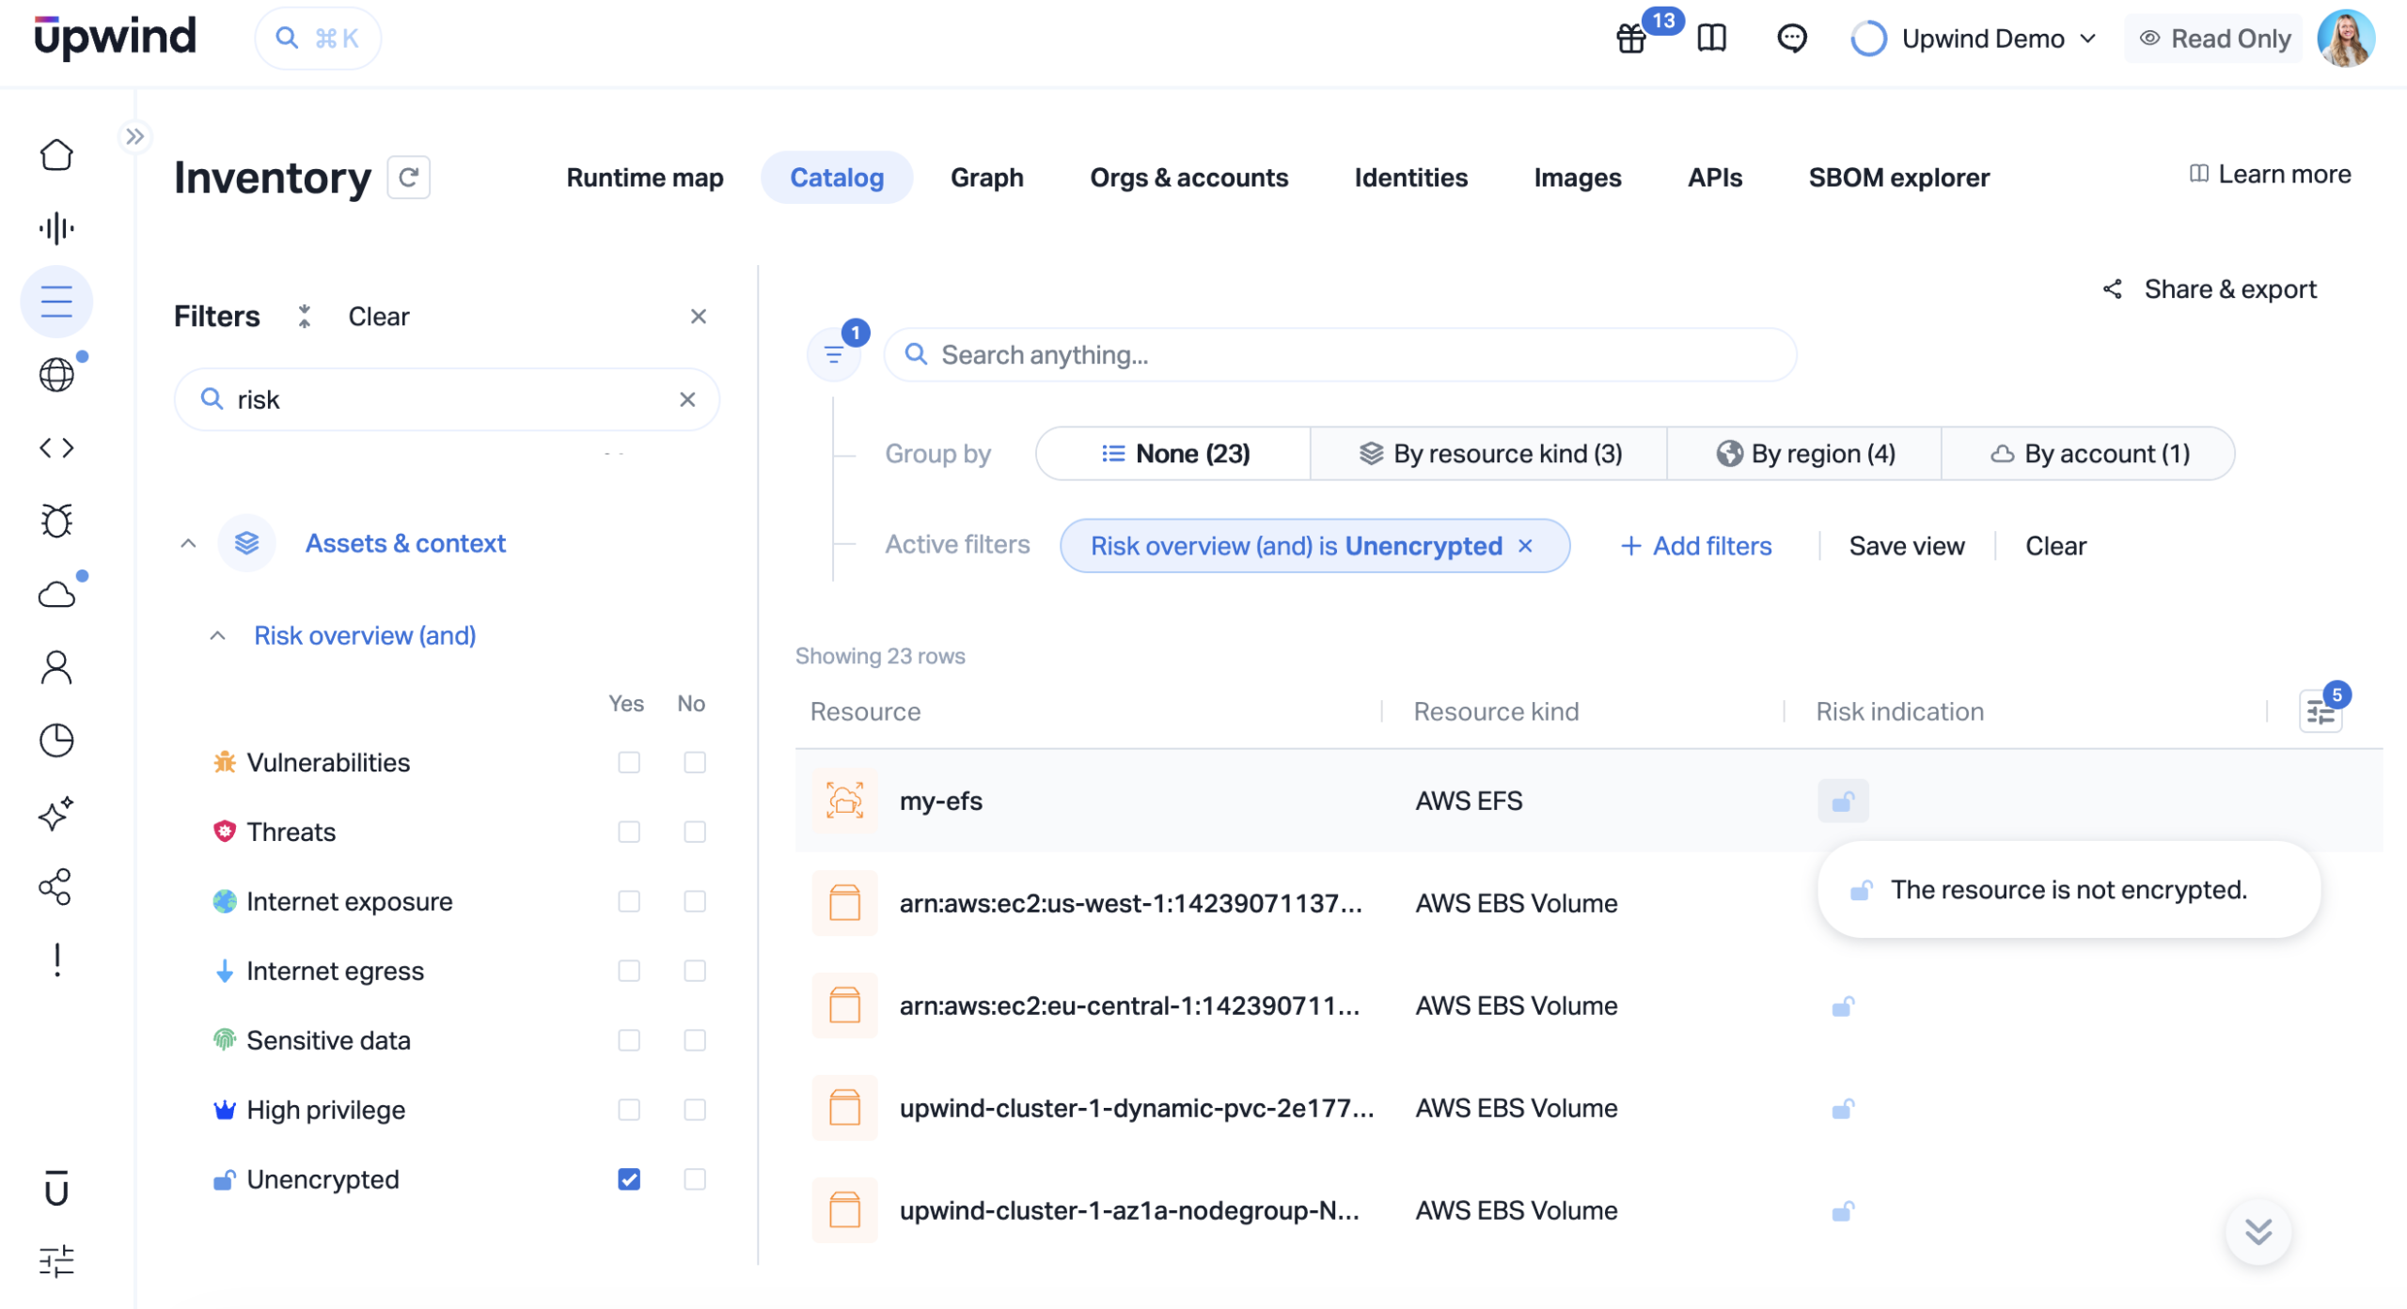The image size is (2407, 1309).
Task: Click Clear in the Filters panel header
Action: pos(379,317)
